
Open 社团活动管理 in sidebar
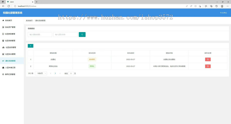click(x=12, y=54)
